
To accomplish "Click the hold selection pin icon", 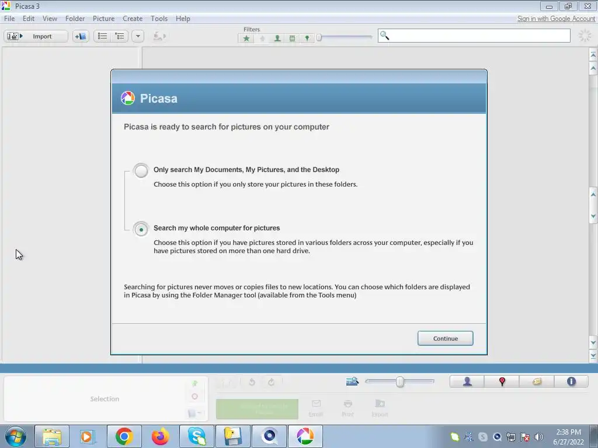I will [195, 384].
